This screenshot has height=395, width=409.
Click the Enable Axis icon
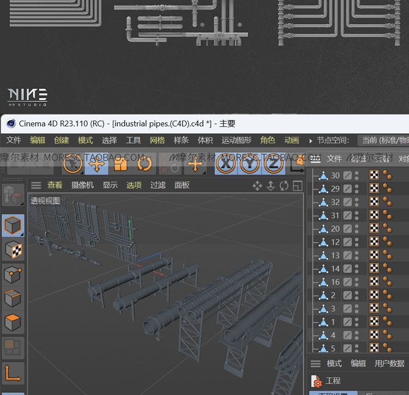click(13, 373)
